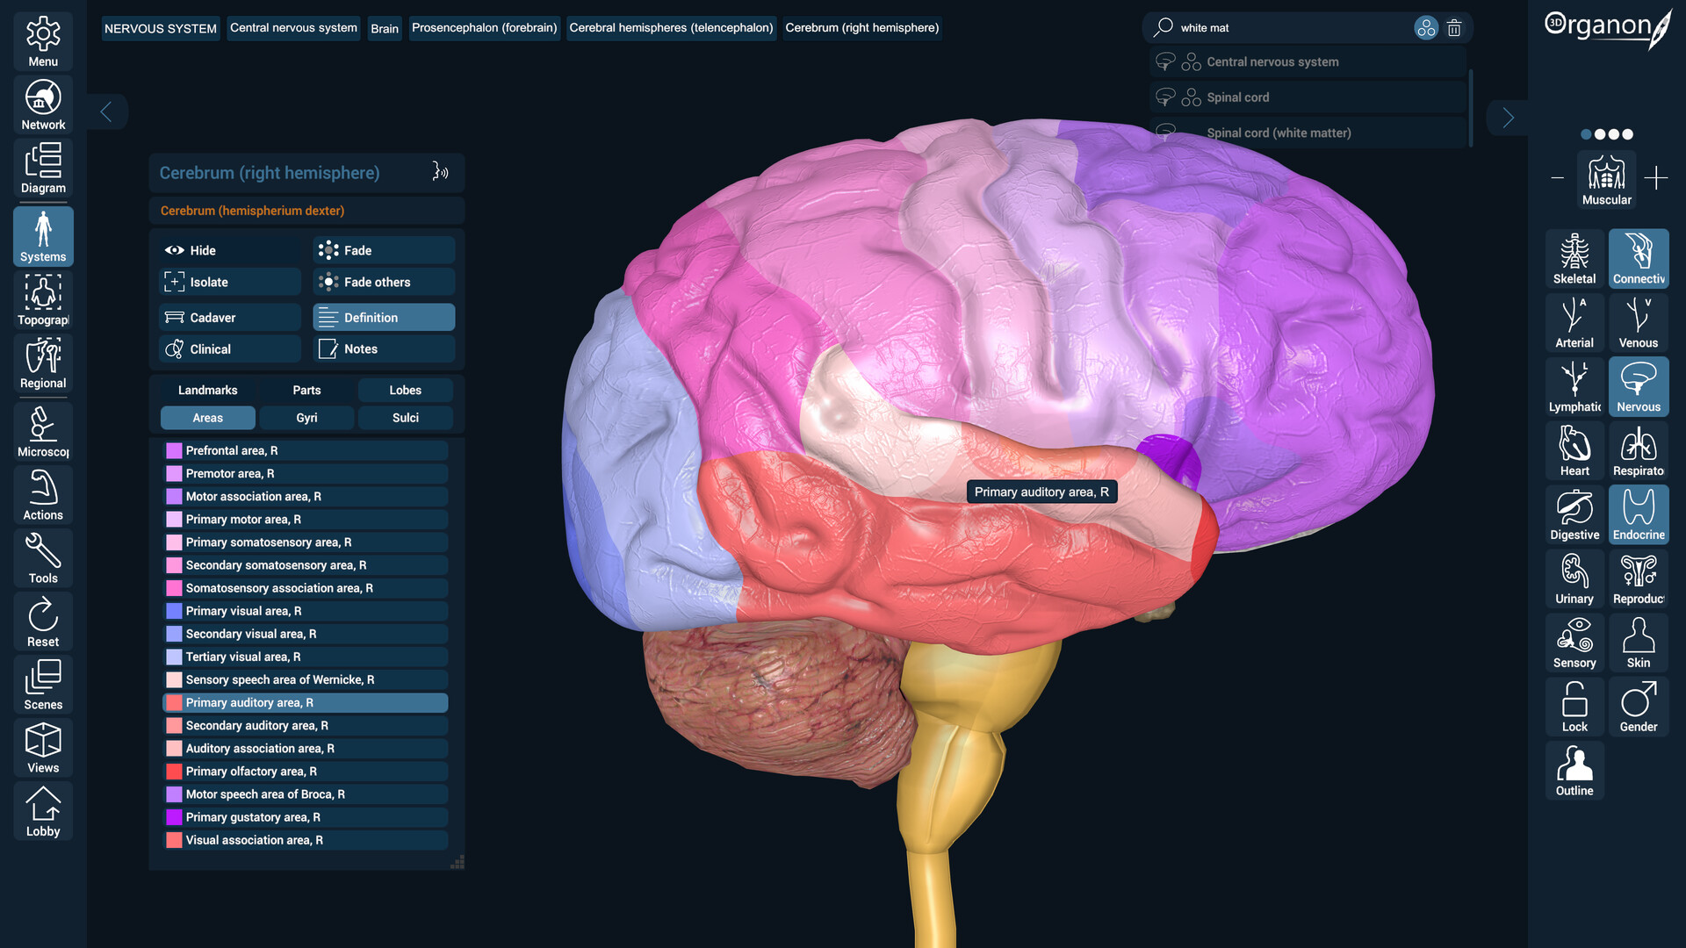Enable Fade others for the cerebrum
Viewport: 1686px width, 948px height.
(384, 281)
